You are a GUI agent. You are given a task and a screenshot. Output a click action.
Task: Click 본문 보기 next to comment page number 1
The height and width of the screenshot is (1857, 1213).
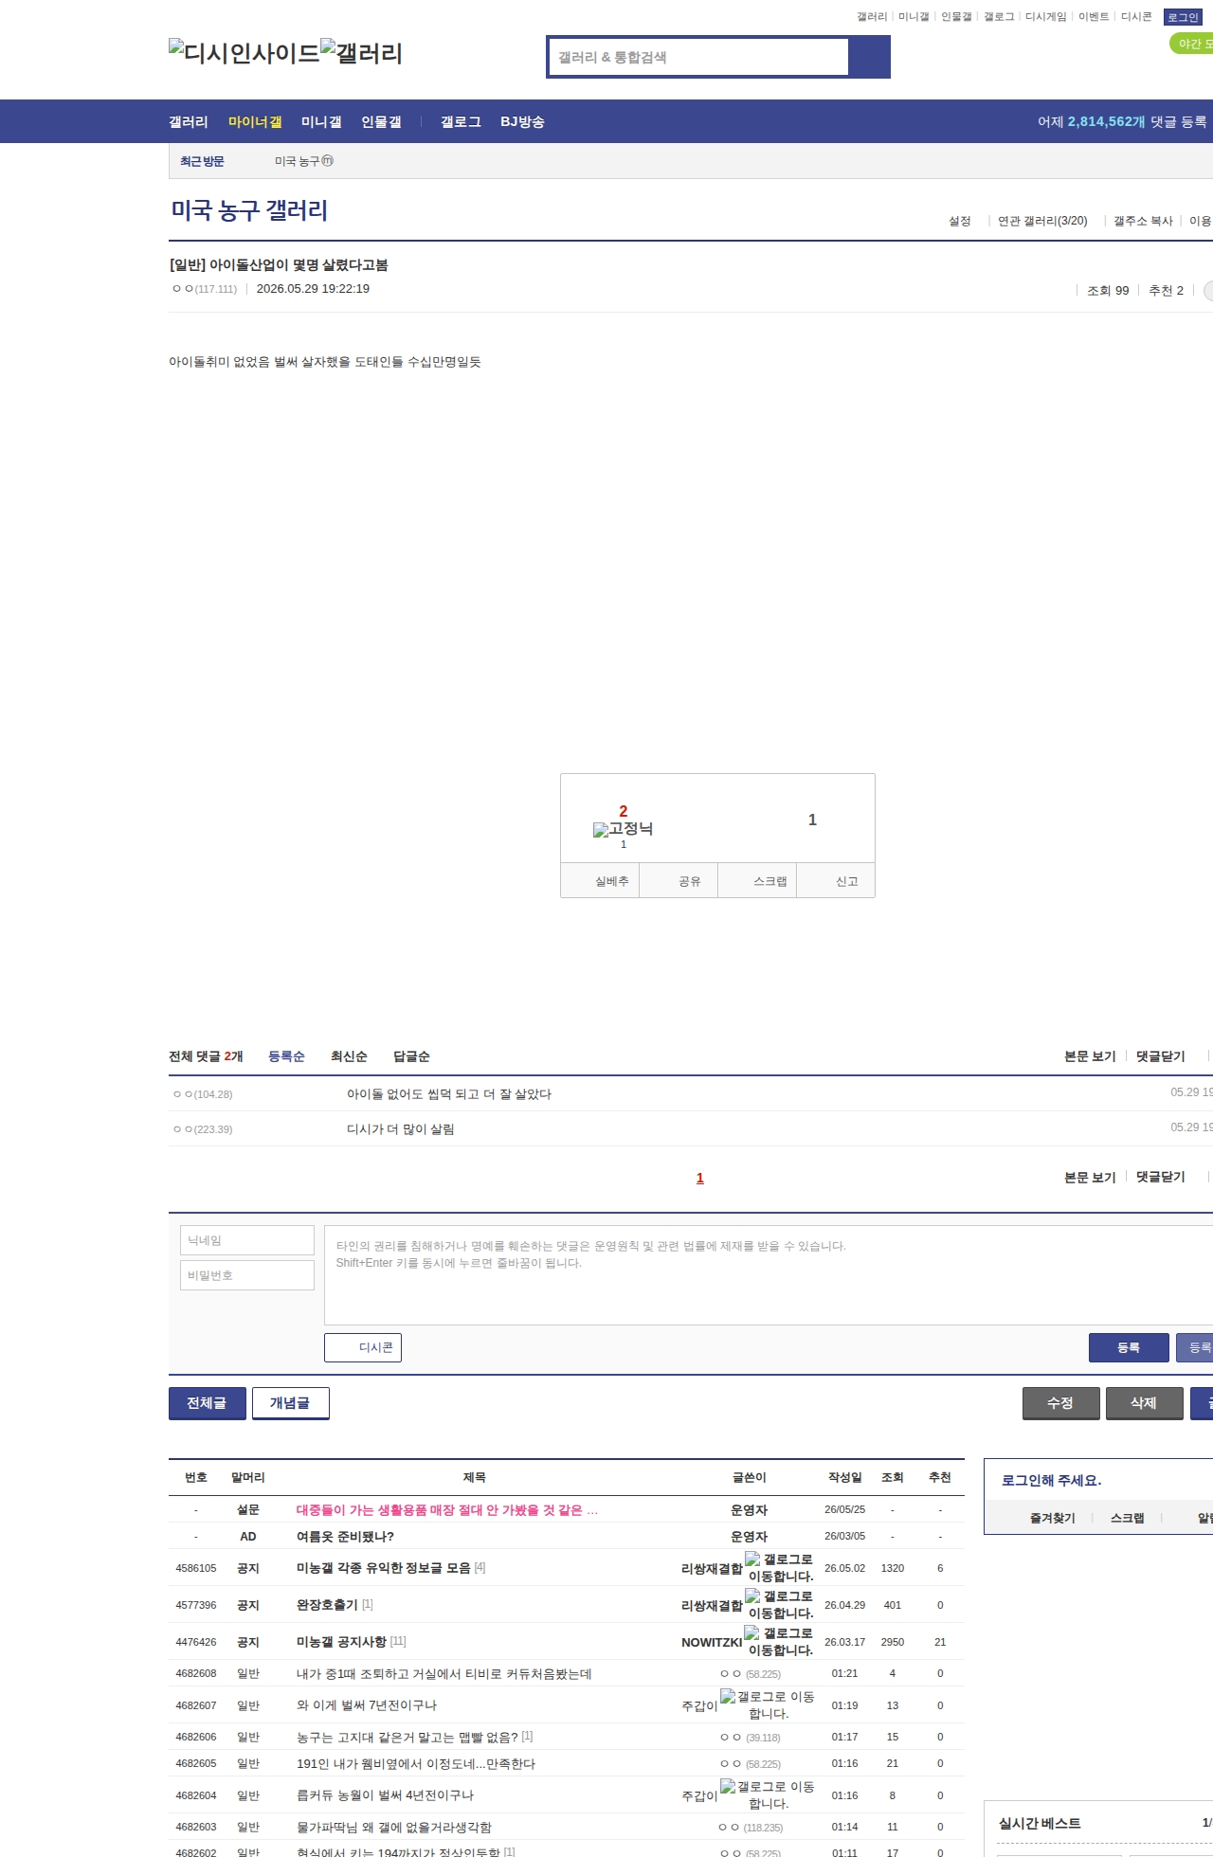(1090, 1177)
